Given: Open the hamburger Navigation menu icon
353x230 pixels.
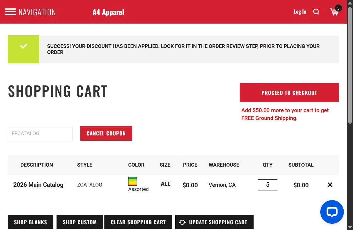Looking at the screenshot, I should point(10,12).
